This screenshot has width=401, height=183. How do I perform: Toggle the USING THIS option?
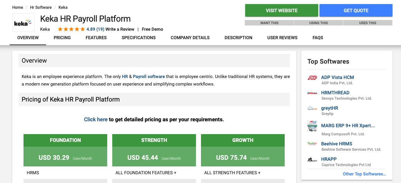click(318, 23)
